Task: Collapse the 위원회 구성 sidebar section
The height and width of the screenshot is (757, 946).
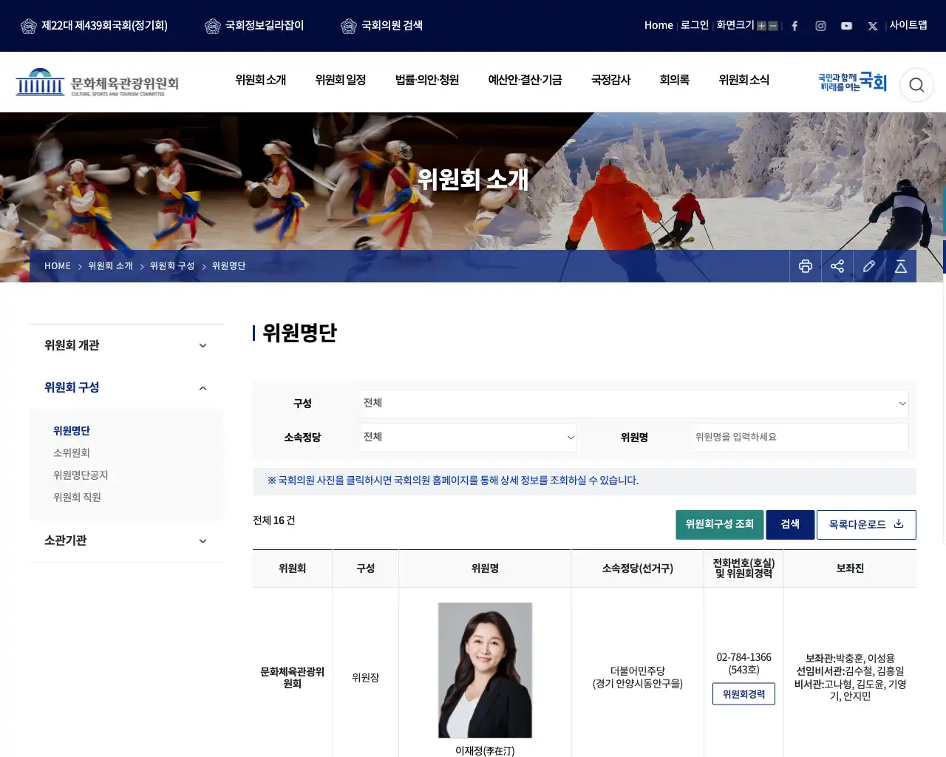Action: tap(126, 387)
